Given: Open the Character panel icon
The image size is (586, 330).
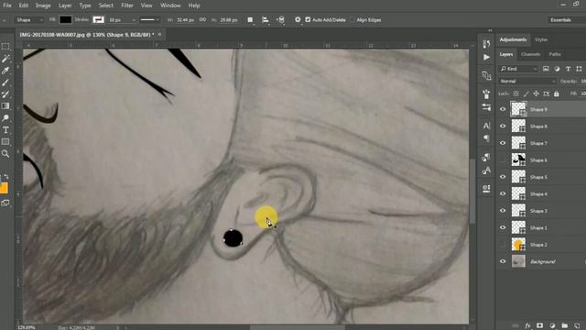Looking at the screenshot, I should (x=486, y=126).
